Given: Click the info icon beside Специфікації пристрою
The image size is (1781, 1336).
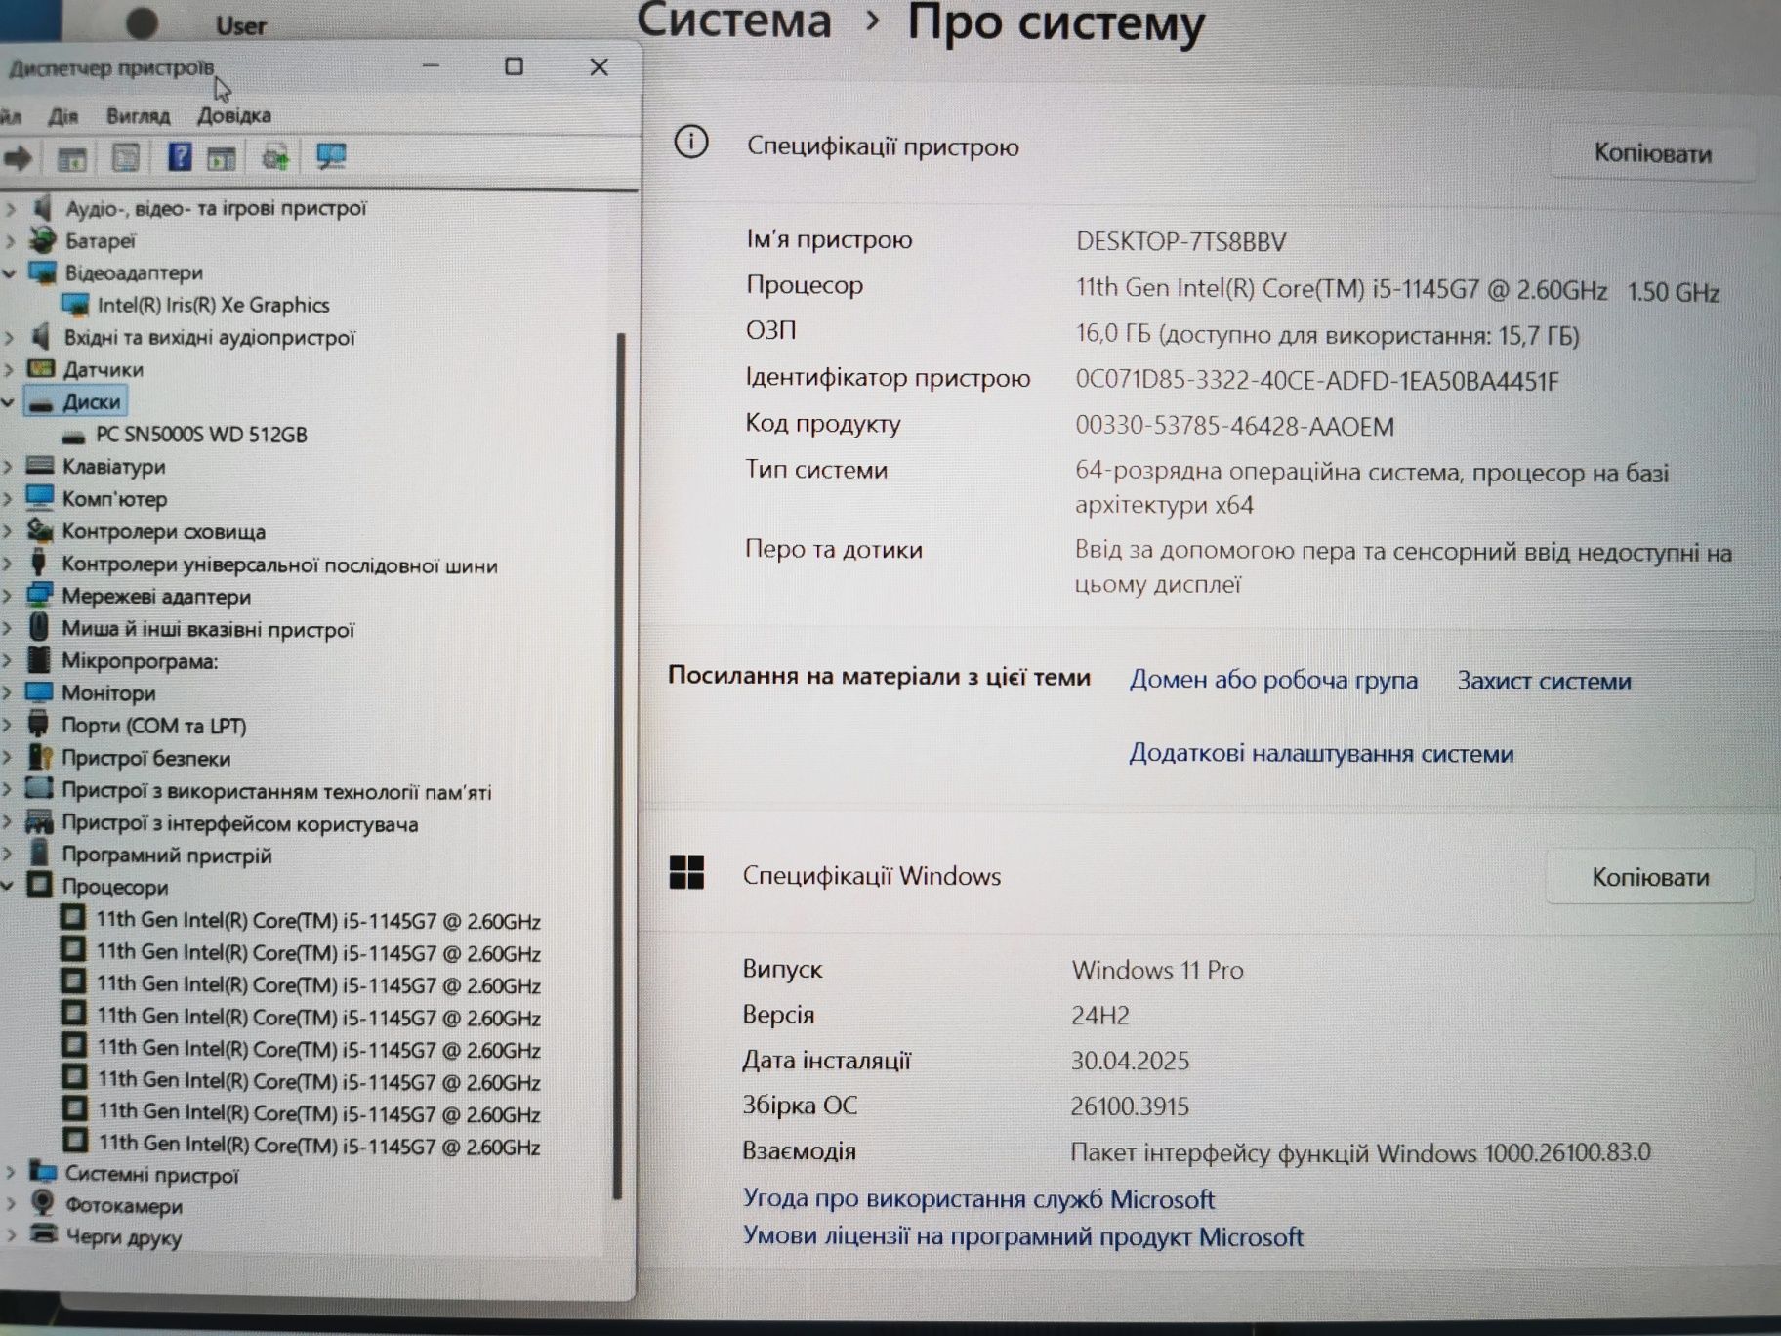Looking at the screenshot, I should (x=691, y=143).
